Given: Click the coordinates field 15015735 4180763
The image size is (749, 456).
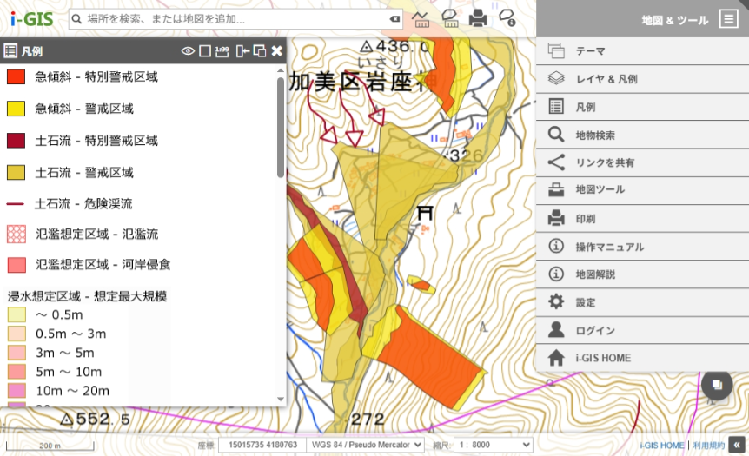Looking at the screenshot, I should tap(262, 445).
